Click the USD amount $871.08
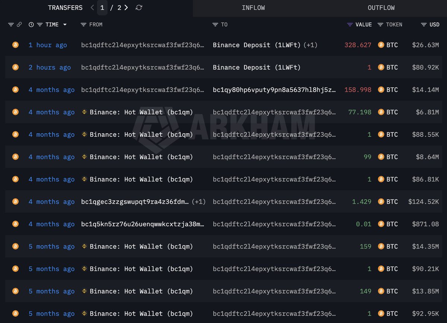Screen dimensions: 447x323 click(425, 224)
